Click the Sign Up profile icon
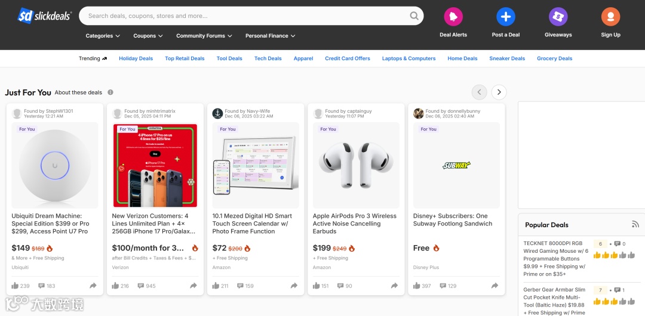This screenshot has height=316, width=645. click(610, 17)
